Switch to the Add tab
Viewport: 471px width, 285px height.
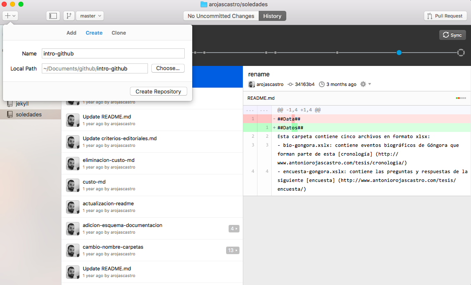(x=71, y=33)
